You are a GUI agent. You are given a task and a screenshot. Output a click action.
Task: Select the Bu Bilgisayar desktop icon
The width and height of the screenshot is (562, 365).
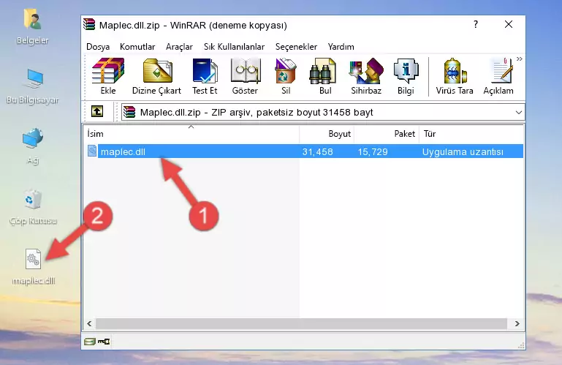[33, 86]
